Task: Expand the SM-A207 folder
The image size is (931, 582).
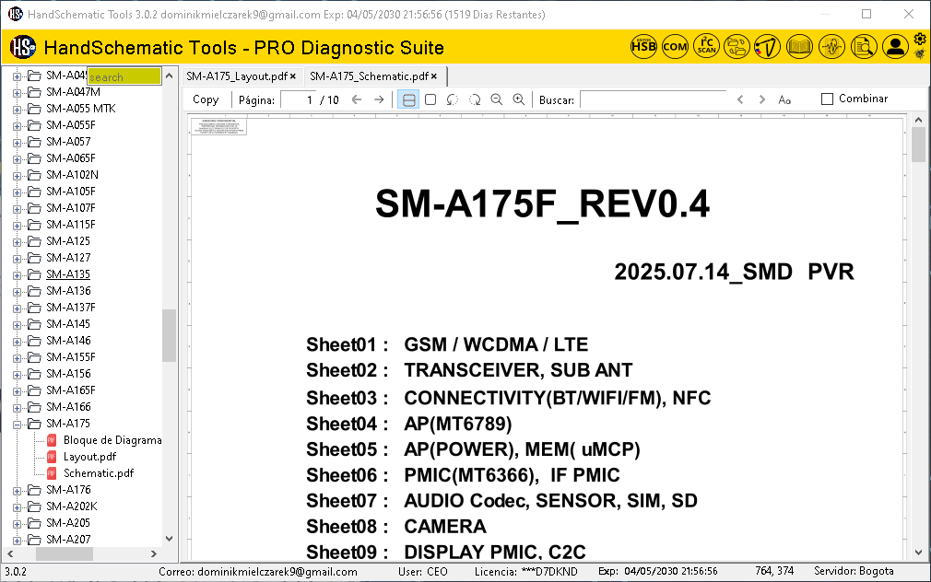Action: [x=18, y=540]
